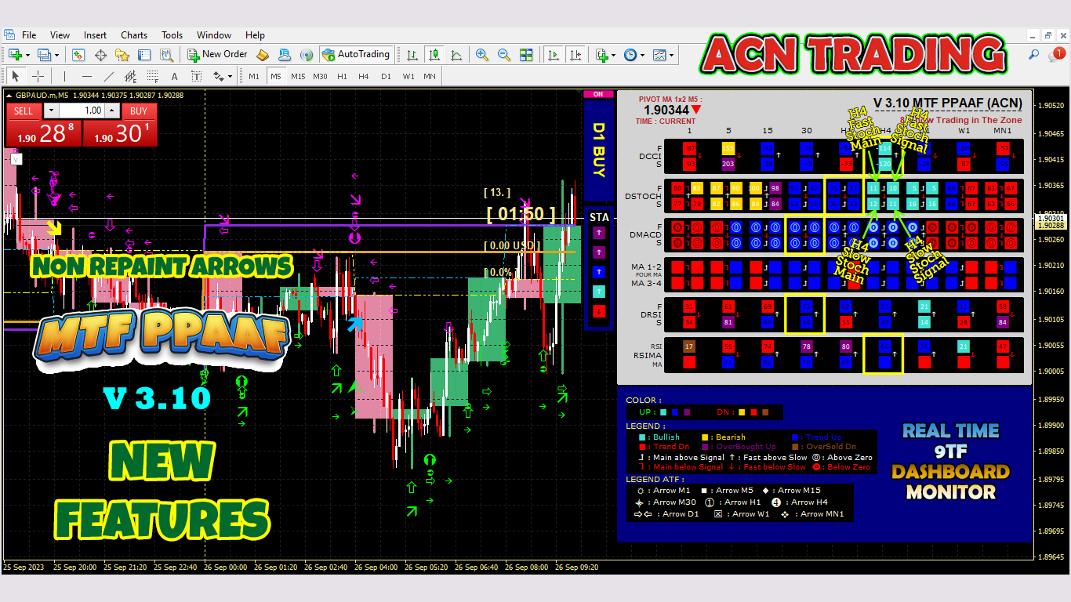Show the Data Window crosshair-target icon
This screenshot has height=602, width=1071.
click(100, 55)
